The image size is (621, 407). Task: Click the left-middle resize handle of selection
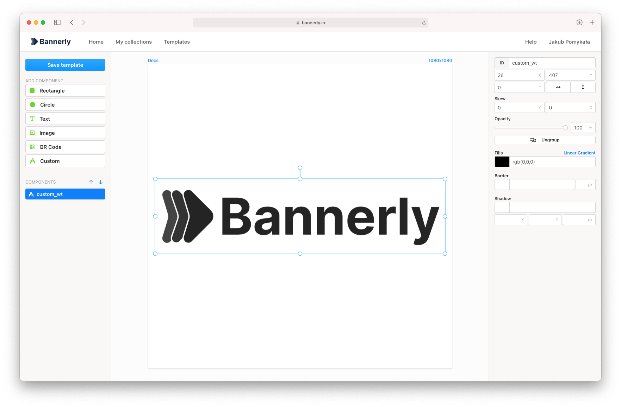coord(155,216)
